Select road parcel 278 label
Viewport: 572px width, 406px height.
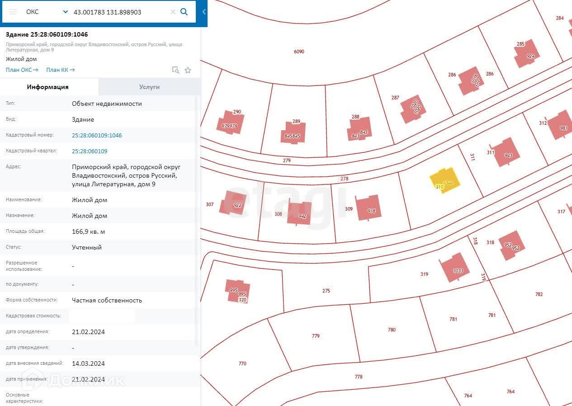point(344,179)
